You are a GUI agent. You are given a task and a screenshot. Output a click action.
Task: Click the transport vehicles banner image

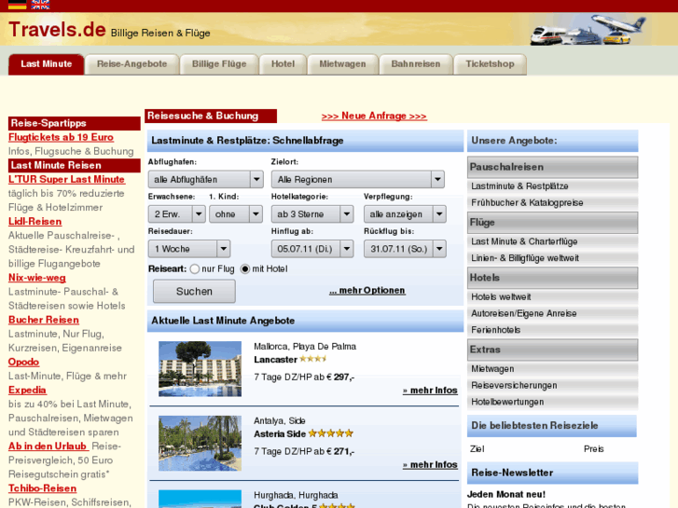[x=588, y=29]
